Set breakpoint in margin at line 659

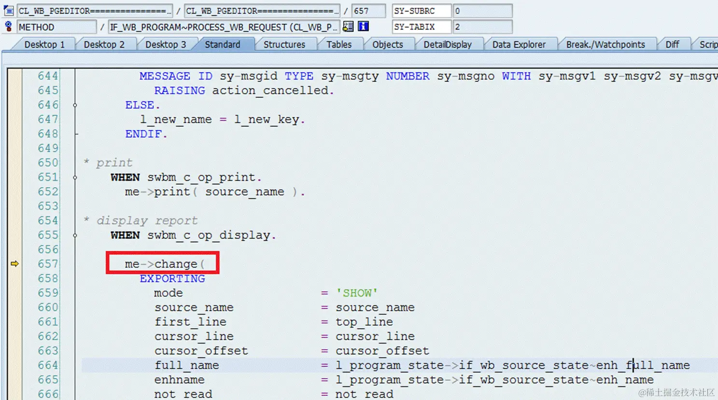pyautogui.click(x=14, y=293)
